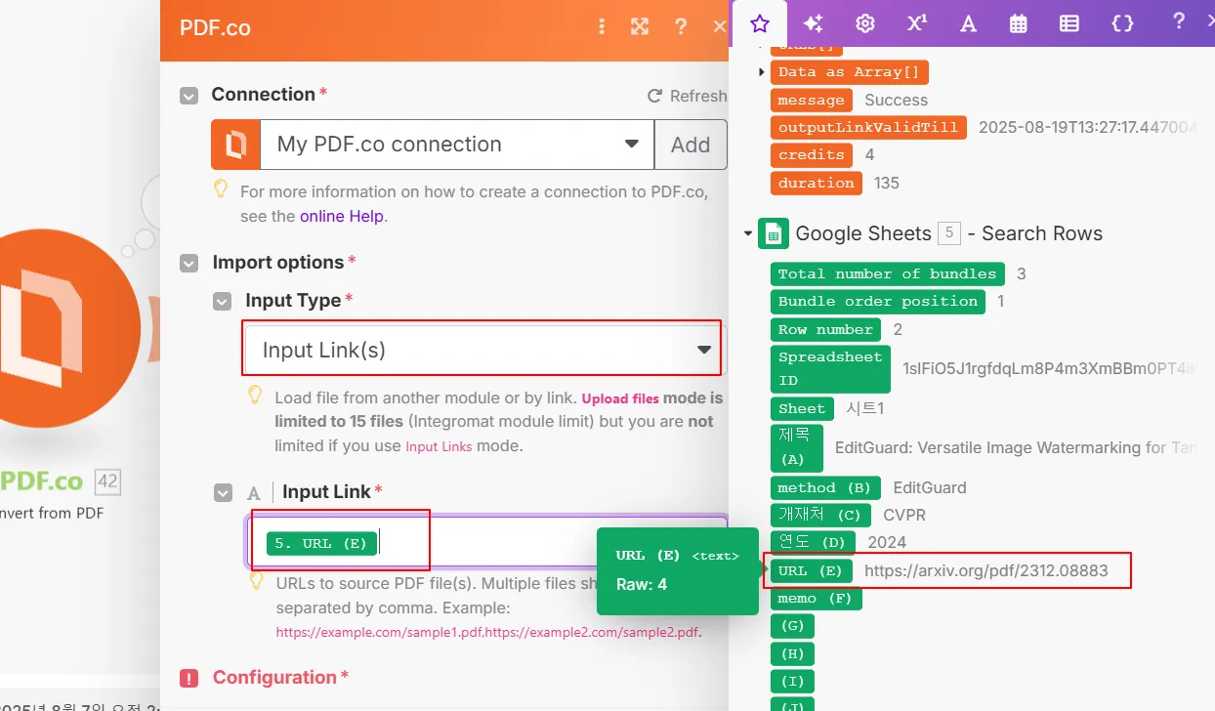Insert the (G) column variable pill
This screenshot has width=1215, height=711.
792,625
